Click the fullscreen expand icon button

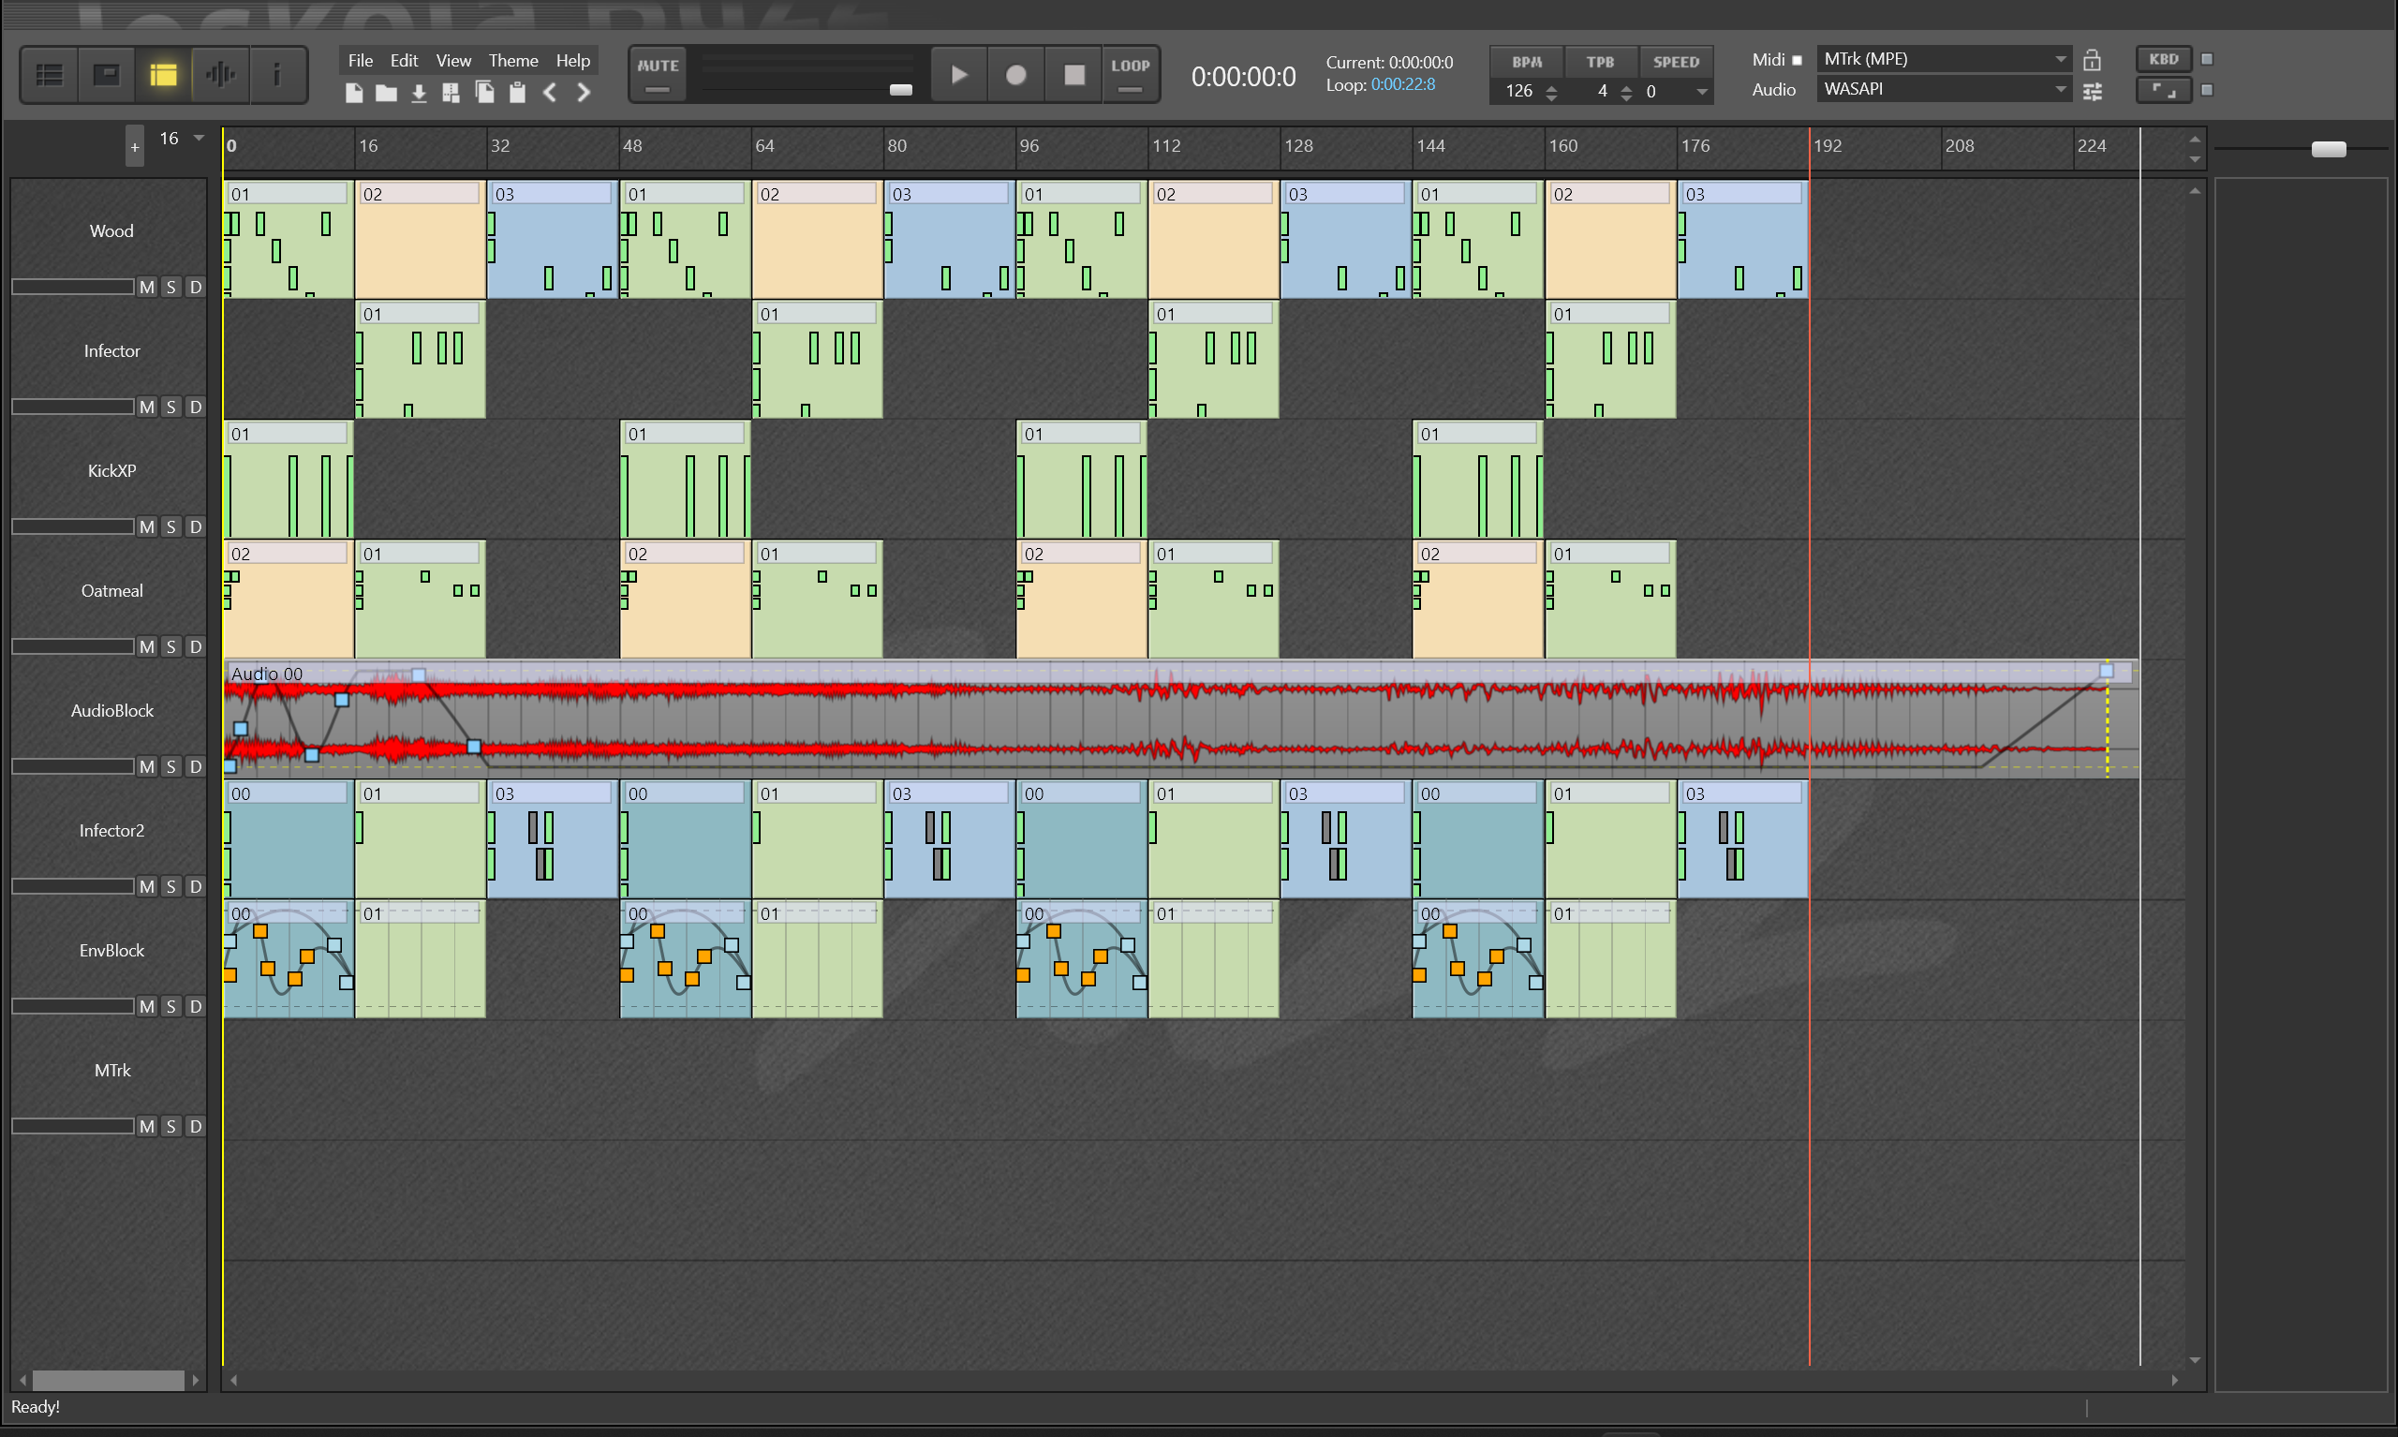tap(2163, 91)
